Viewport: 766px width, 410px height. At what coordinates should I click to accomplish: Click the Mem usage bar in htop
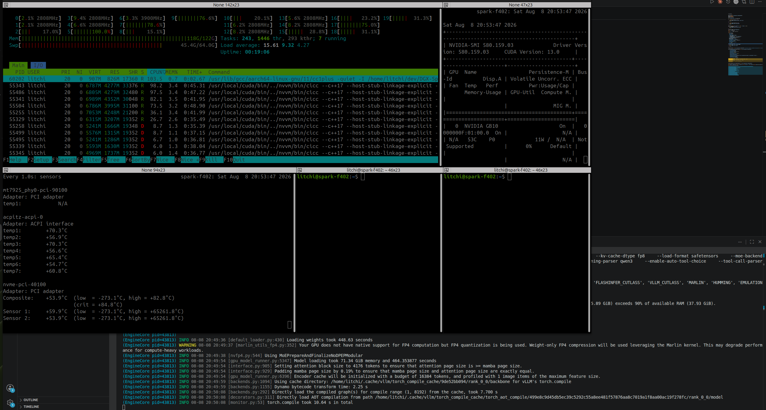[x=113, y=38]
